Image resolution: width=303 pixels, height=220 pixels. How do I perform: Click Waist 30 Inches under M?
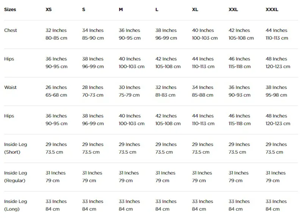coord(130,87)
